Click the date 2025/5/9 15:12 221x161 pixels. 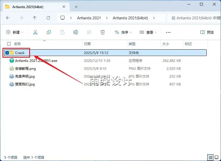click(x=96, y=53)
